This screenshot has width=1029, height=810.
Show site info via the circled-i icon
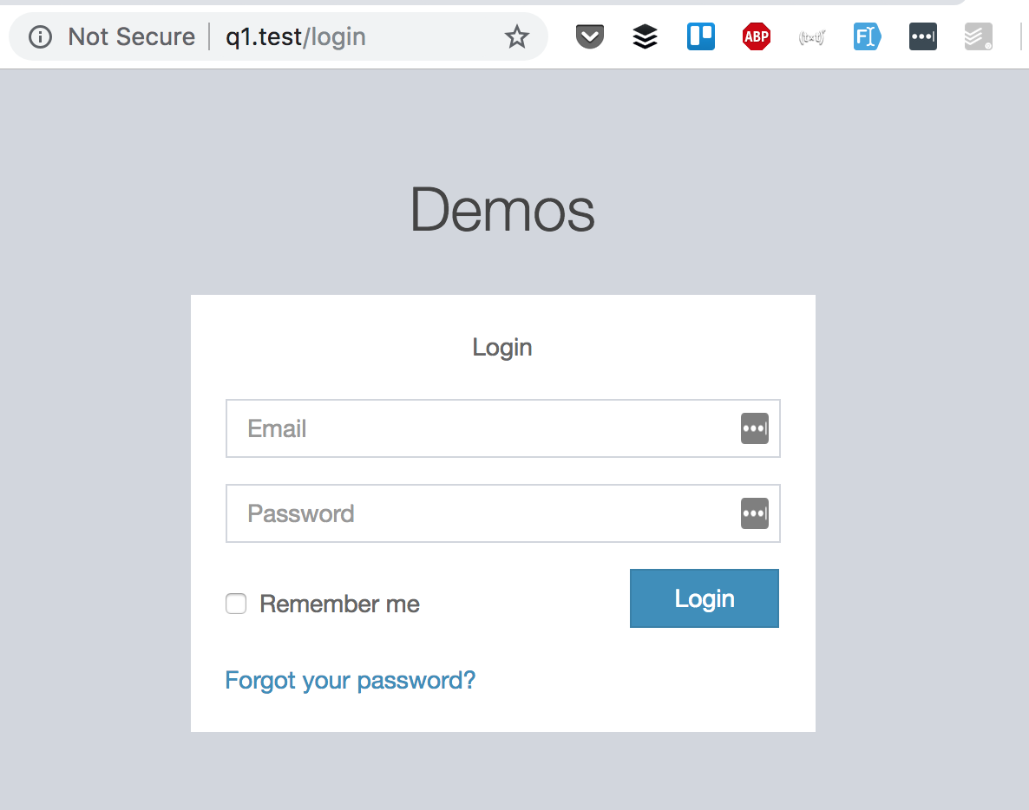[x=40, y=36]
